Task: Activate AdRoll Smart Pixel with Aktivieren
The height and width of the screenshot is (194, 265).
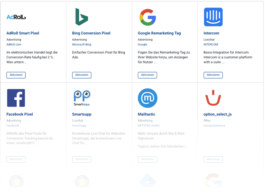Action: [x=16, y=75]
